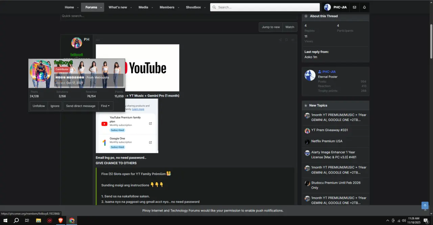Screen dimensions: 433x225
Task: Click the avatar beside Studocu Premium topic
Action: pyautogui.click(x=307, y=183)
